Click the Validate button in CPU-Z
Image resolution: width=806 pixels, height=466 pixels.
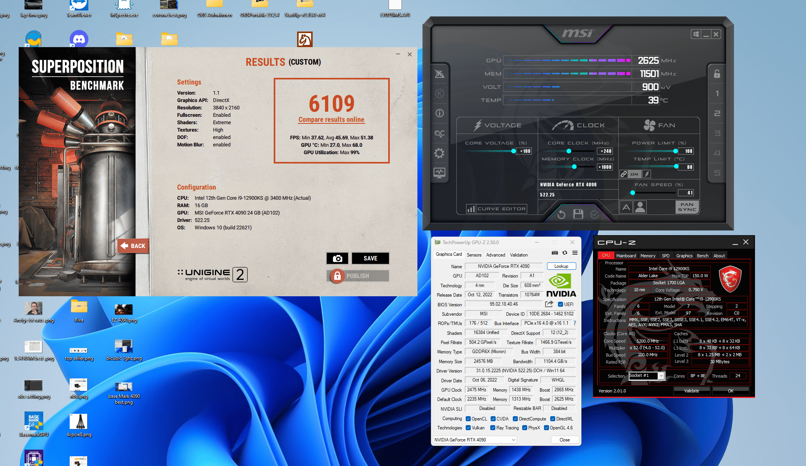point(692,391)
